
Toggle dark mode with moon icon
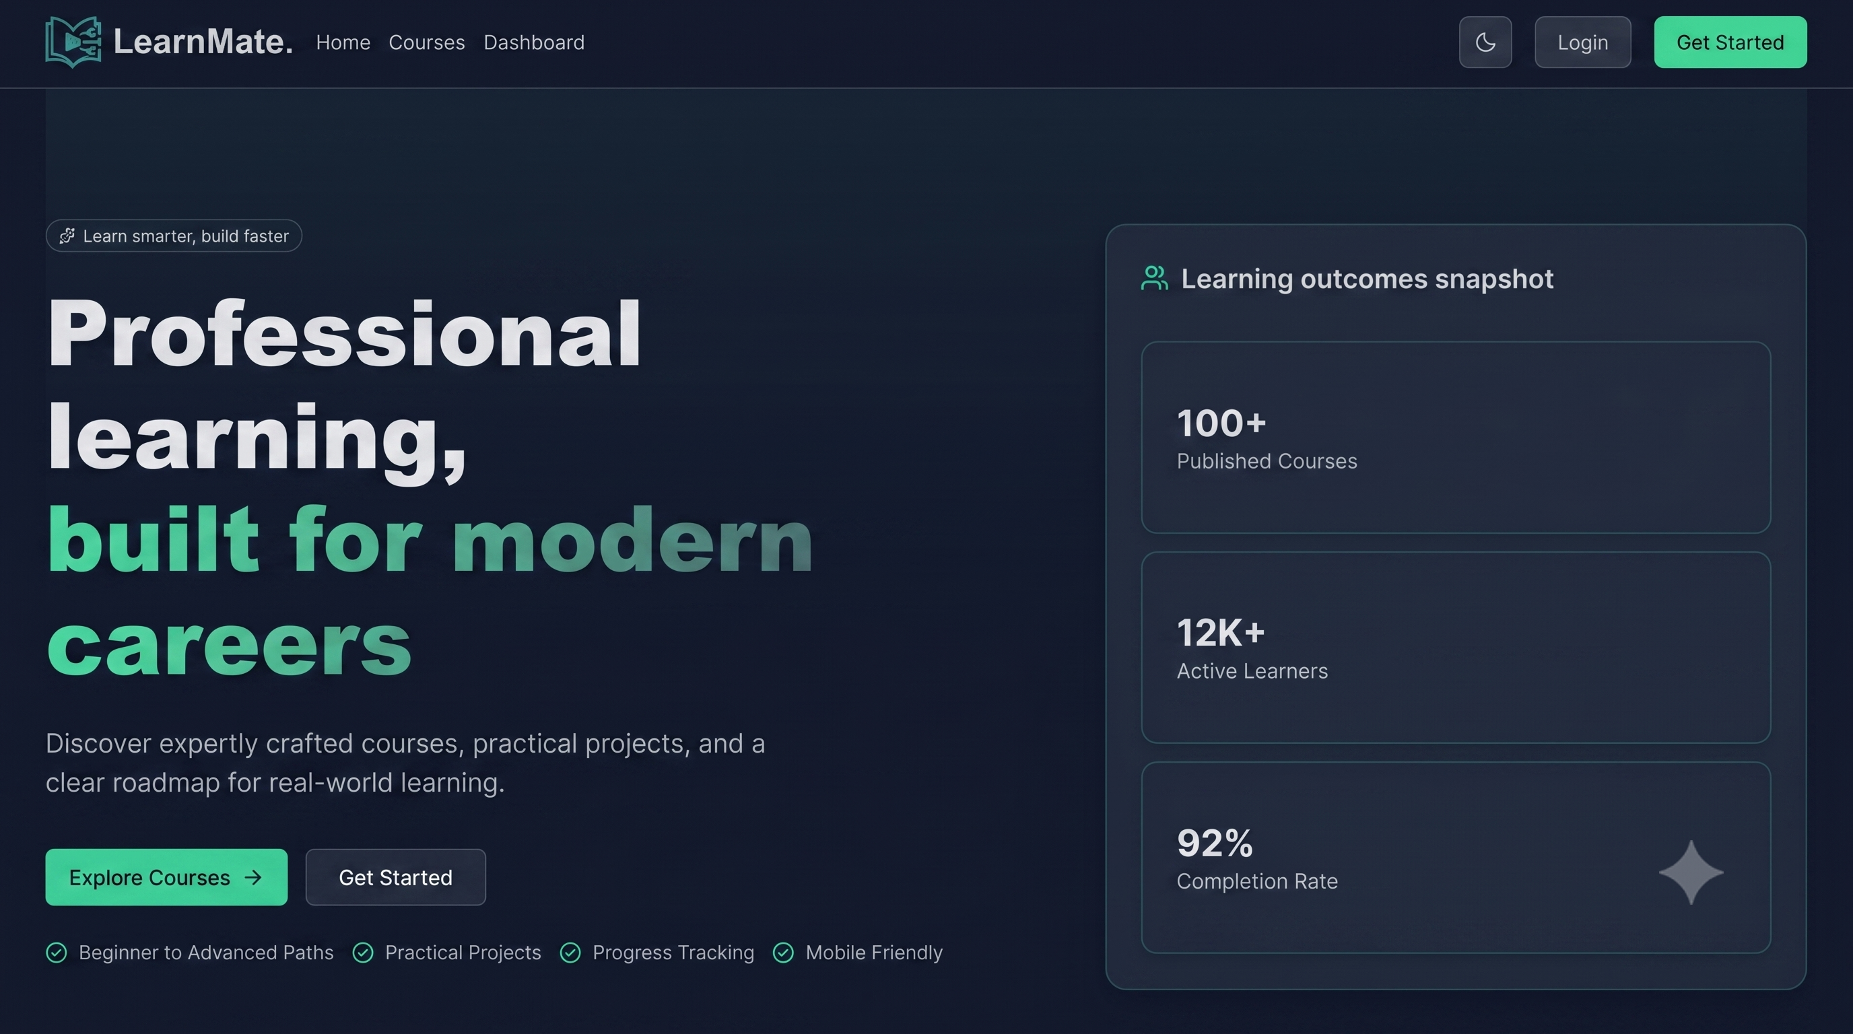pos(1485,42)
